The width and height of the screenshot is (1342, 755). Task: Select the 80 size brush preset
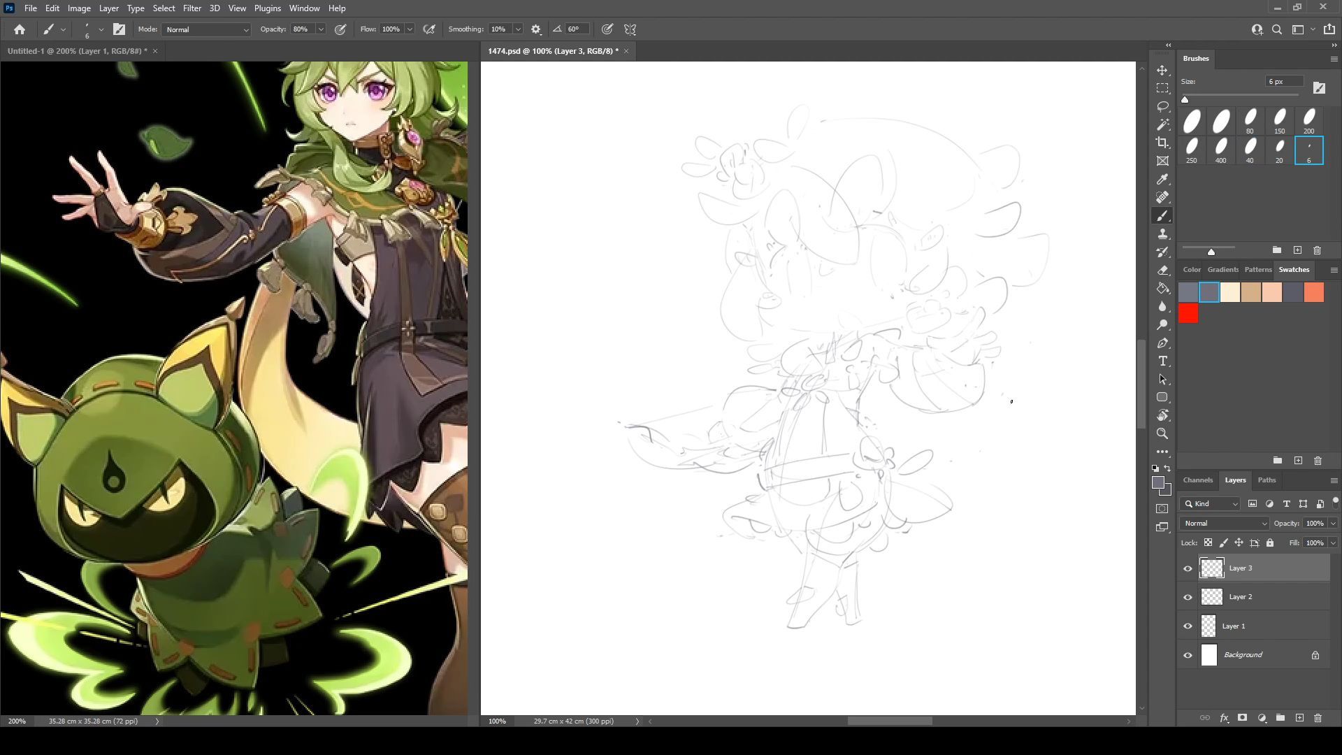tap(1250, 121)
